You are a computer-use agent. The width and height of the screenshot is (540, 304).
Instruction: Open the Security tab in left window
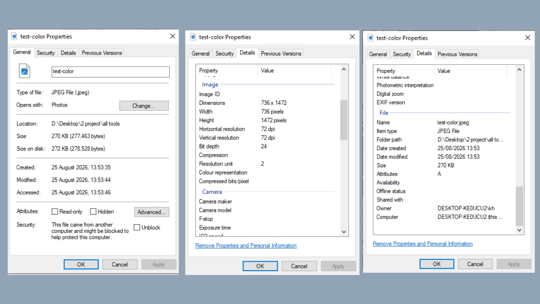[x=46, y=53]
